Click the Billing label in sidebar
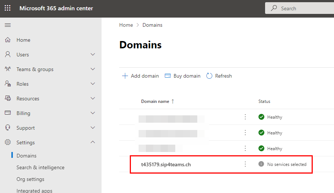Screen dimensions: 334x193 (x=23, y=113)
